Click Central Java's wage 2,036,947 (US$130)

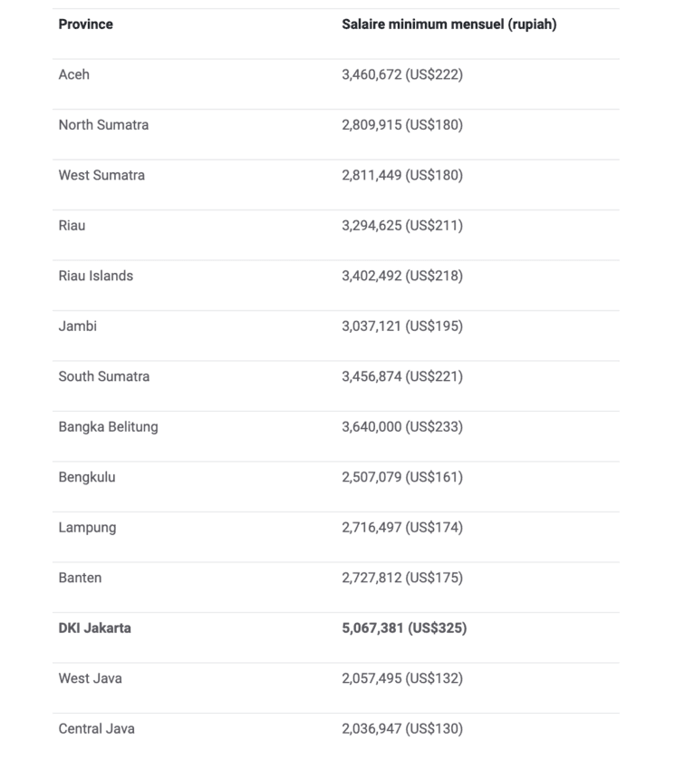401,728
